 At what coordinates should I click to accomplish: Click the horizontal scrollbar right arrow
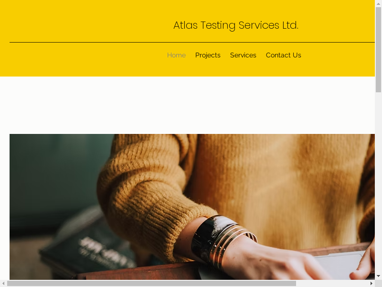[x=371, y=283]
